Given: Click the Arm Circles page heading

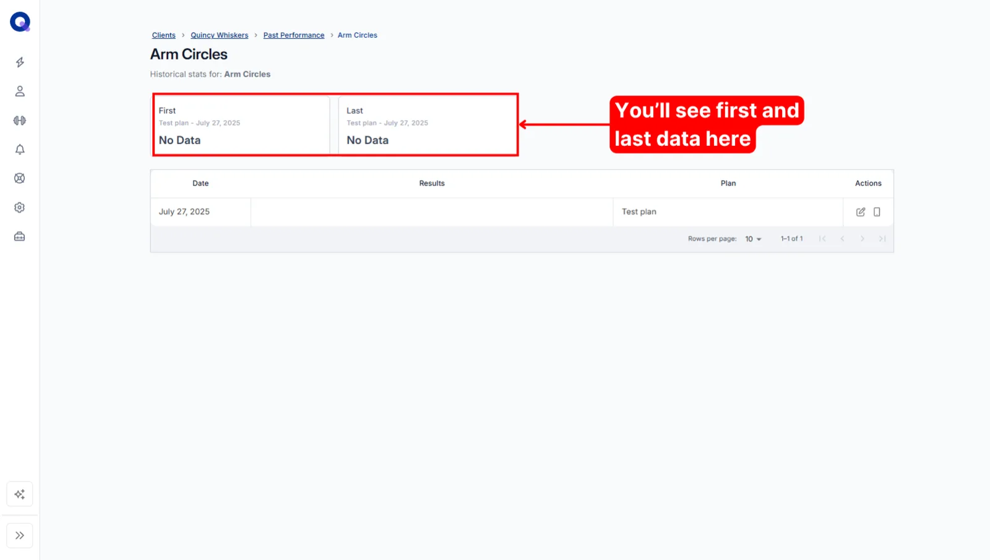Looking at the screenshot, I should tap(189, 54).
